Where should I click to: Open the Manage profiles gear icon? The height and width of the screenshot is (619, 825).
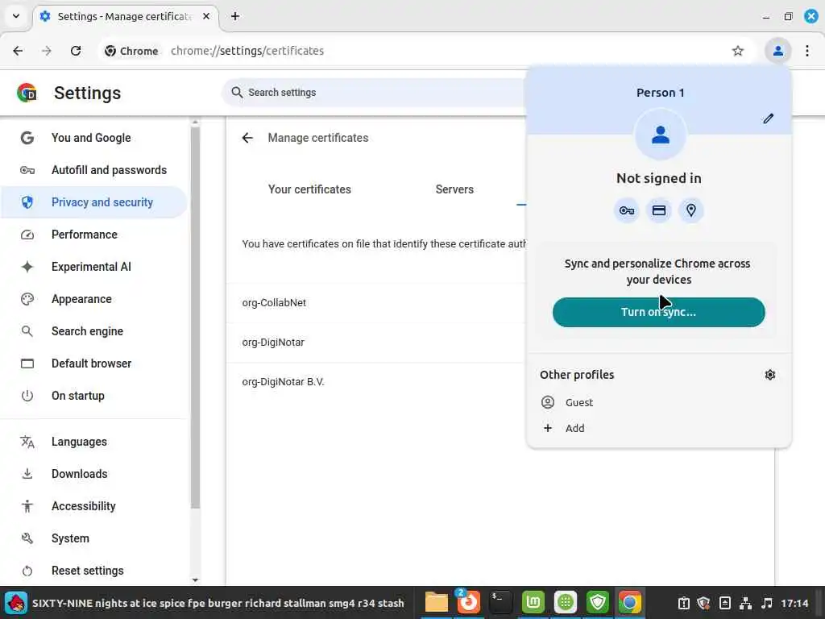[x=769, y=375]
